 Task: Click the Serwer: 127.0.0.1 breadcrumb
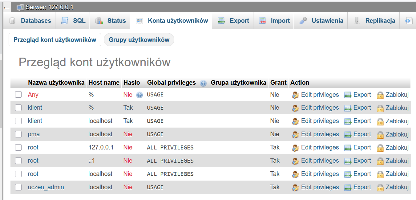pos(49,7)
